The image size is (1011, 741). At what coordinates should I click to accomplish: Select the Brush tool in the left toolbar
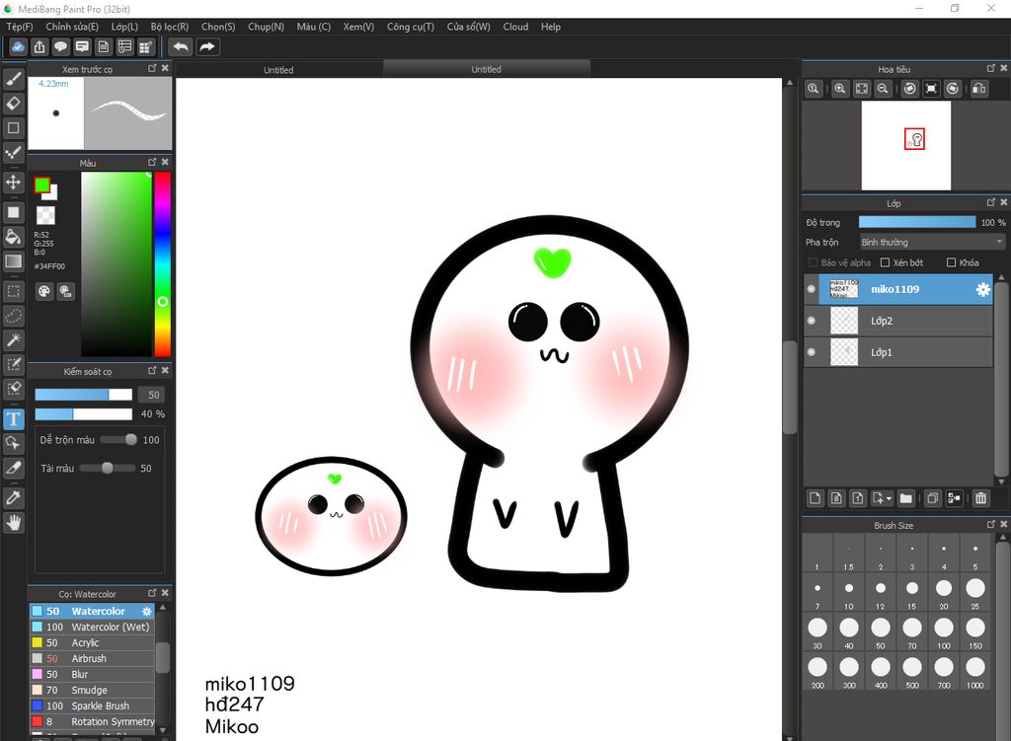pos(14,79)
